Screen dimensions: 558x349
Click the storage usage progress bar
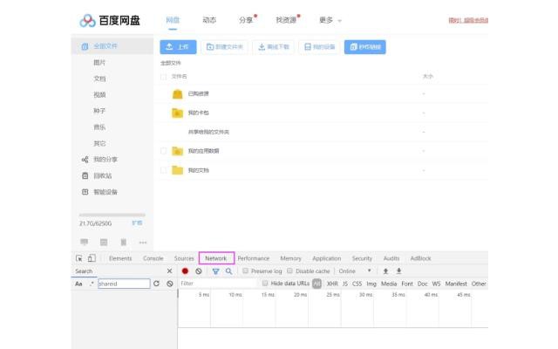click(x=112, y=216)
